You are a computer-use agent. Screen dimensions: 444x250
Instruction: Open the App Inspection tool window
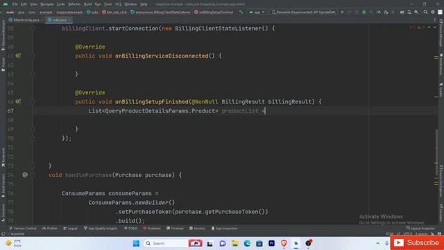[x=225, y=228]
